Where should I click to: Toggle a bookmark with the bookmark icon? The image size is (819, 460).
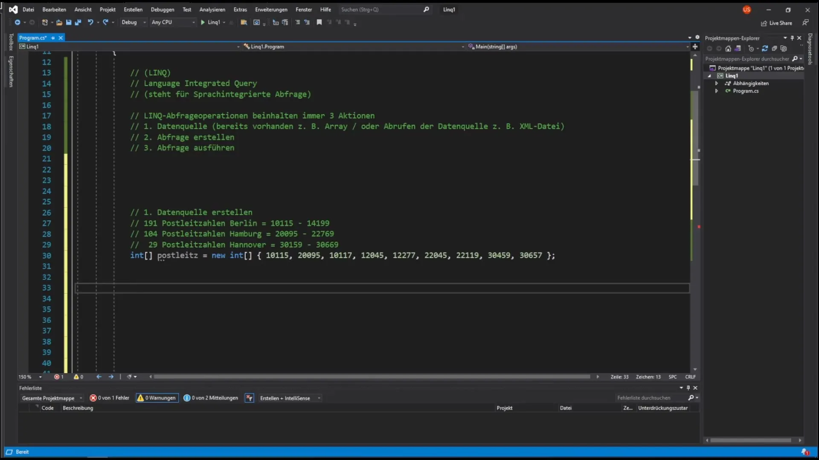319,22
